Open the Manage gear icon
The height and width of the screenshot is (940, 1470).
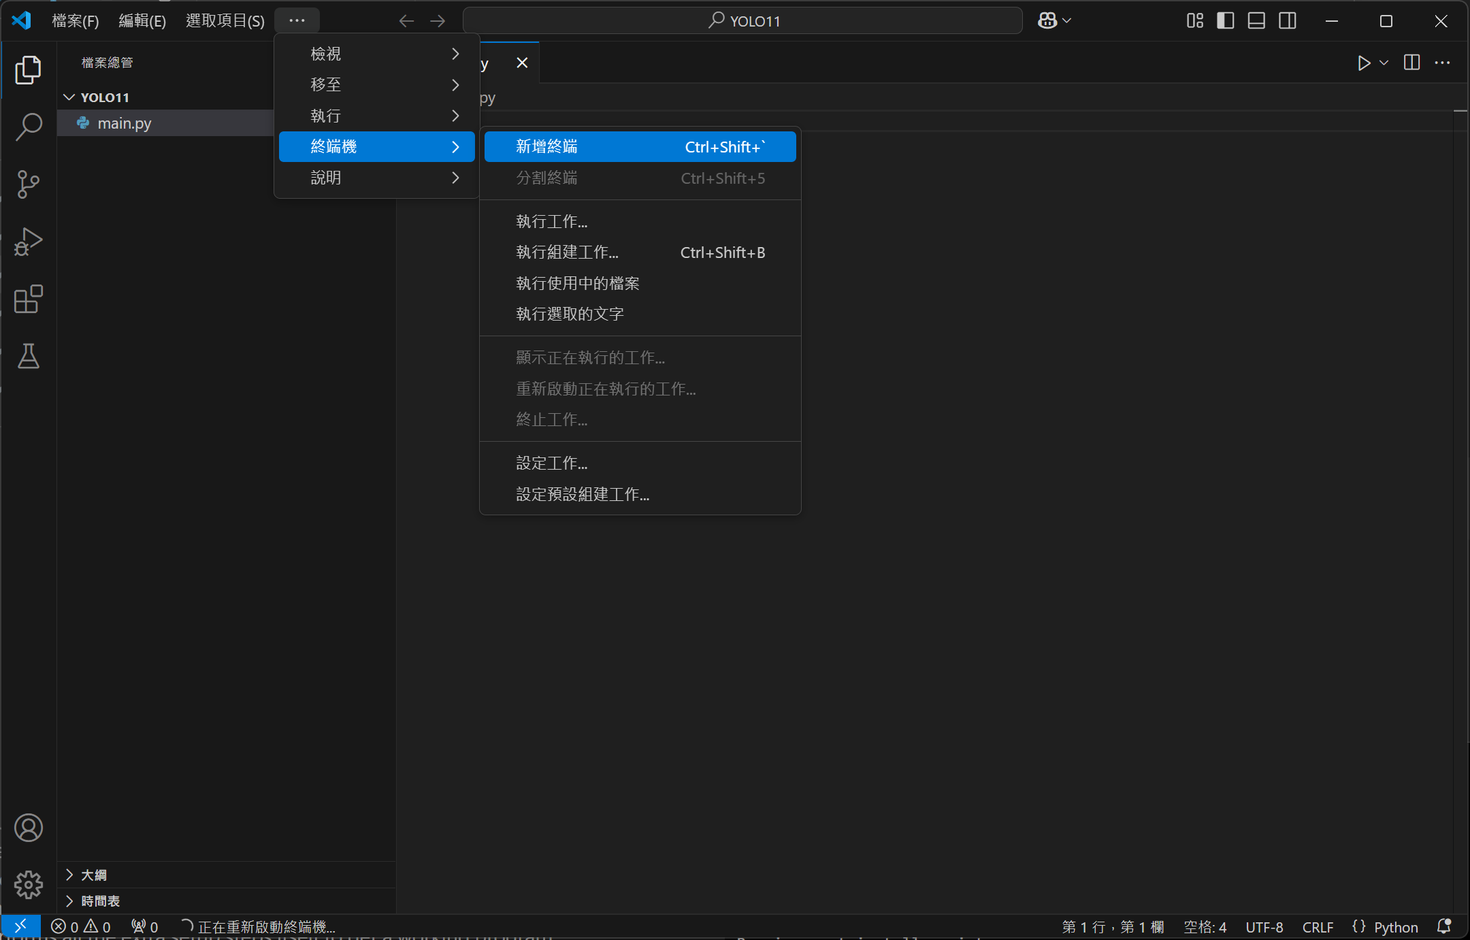(x=29, y=884)
